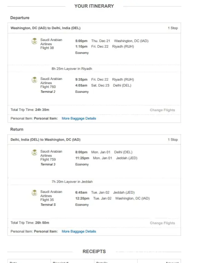The width and height of the screenshot is (208, 263).
Task: Click the 1 Stop label on the departure header
Action: pos(173,28)
